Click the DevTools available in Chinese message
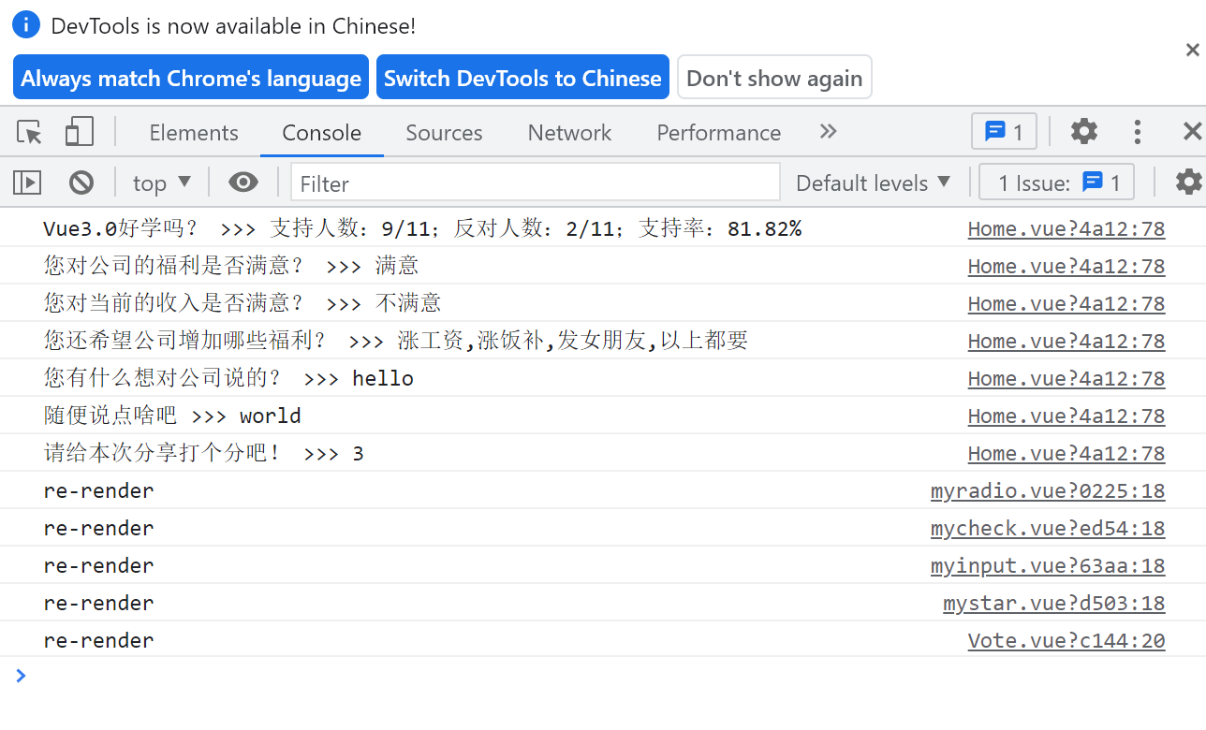1206x730 pixels. 233,26
